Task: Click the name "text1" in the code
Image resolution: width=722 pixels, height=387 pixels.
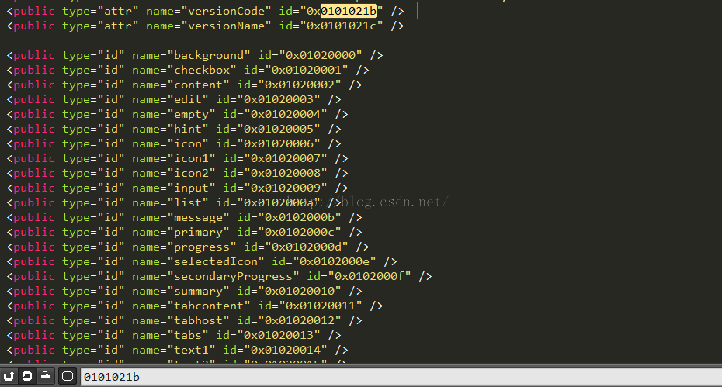Action: pos(191,350)
